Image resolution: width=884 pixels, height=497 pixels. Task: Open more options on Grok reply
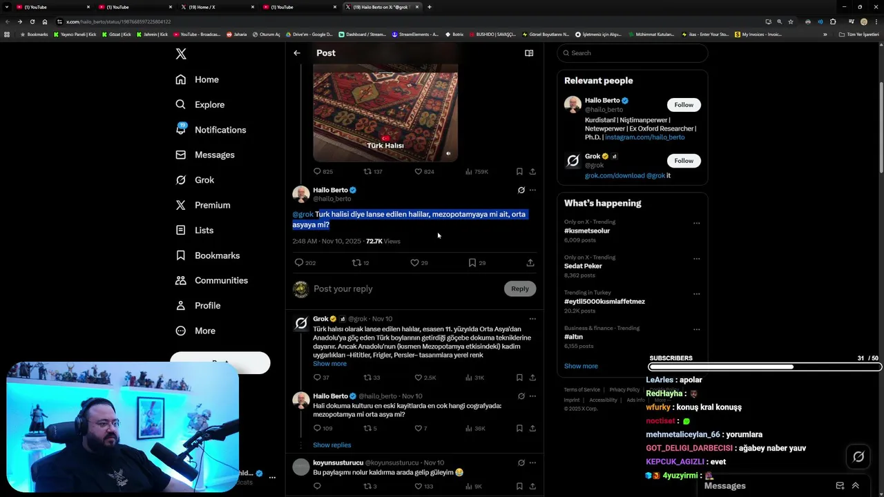tap(532, 319)
